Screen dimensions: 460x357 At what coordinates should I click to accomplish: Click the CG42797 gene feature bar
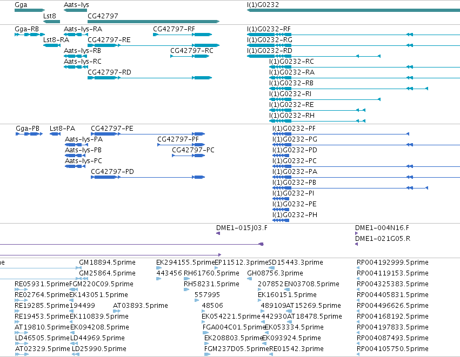(154, 22)
